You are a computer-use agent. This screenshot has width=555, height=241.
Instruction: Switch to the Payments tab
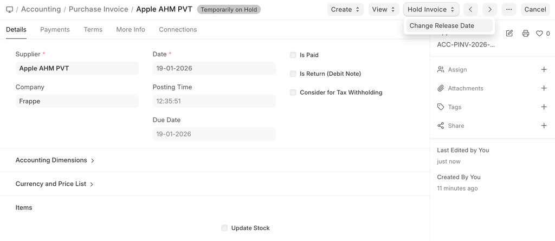[x=55, y=30]
